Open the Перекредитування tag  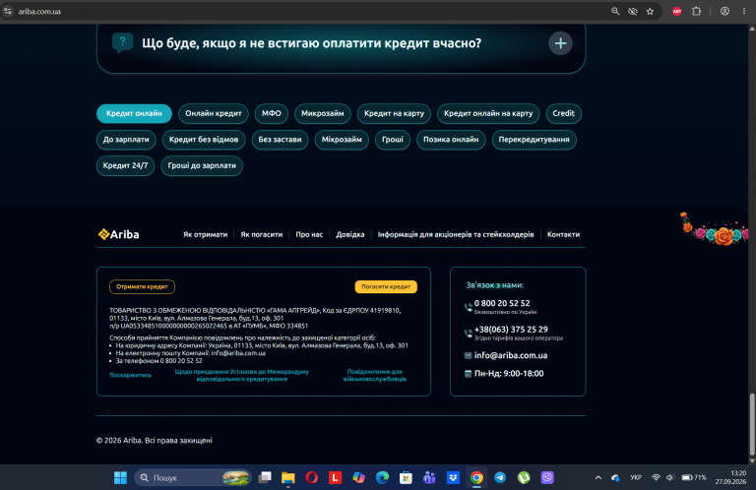534,140
